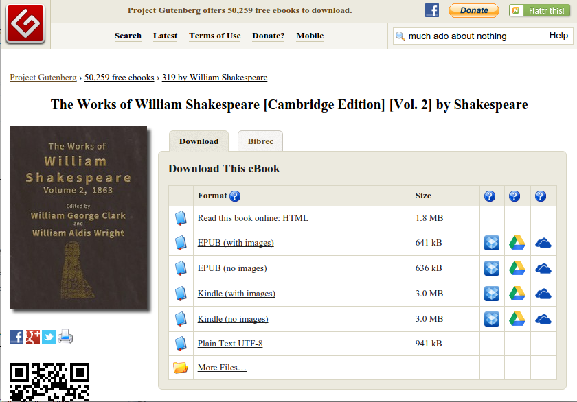Image resolution: width=577 pixels, height=402 pixels.
Task: Switch to the Bibrec tab
Action: click(x=260, y=141)
